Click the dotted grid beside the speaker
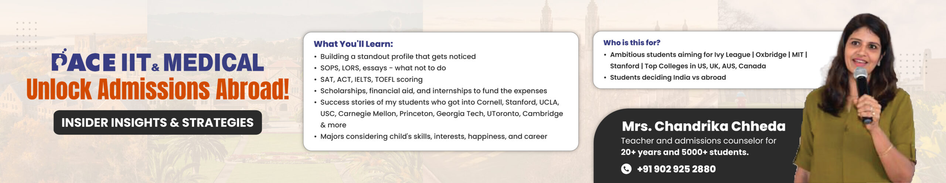Viewport: 946px width, 183px height. [x=913, y=64]
